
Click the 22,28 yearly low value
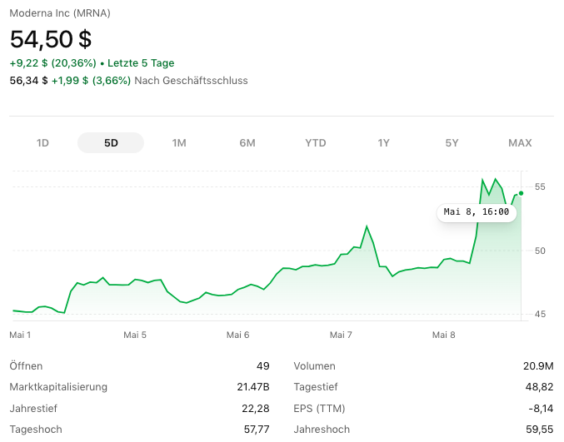[x=256, y=409]
